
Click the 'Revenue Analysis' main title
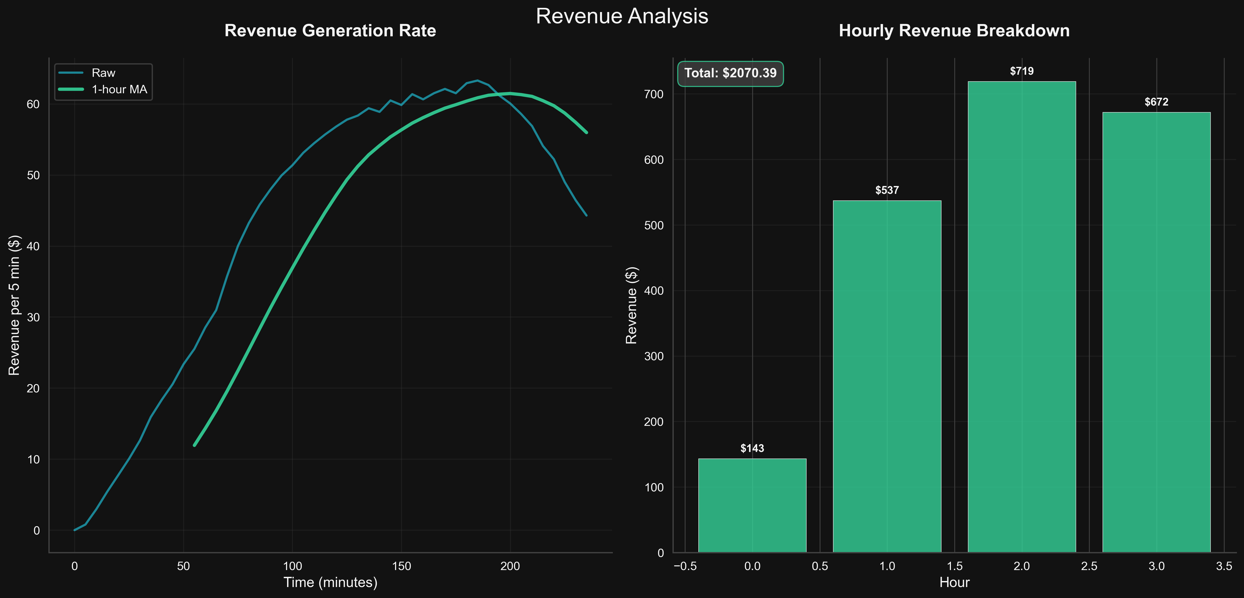[622, 16]
